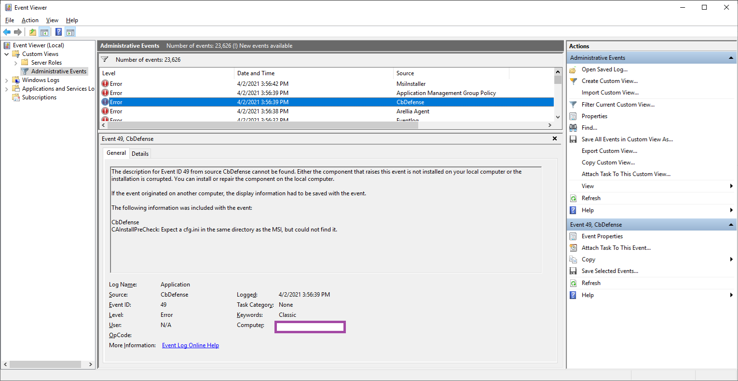This screenshot has width=738, height=381.
Task: Select the Subscriptions node in the tree
Action: coord(39,97)
